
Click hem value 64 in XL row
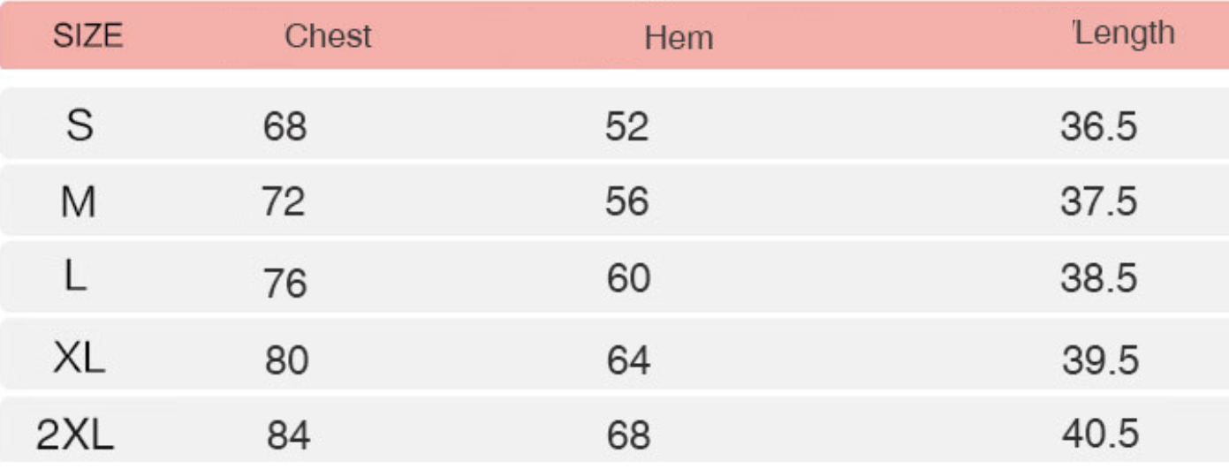coord(628,360)
